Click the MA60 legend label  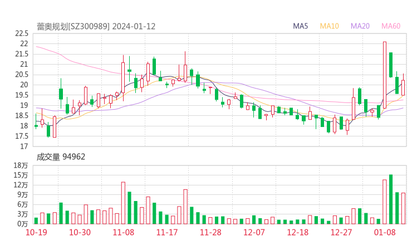(391, 26)
